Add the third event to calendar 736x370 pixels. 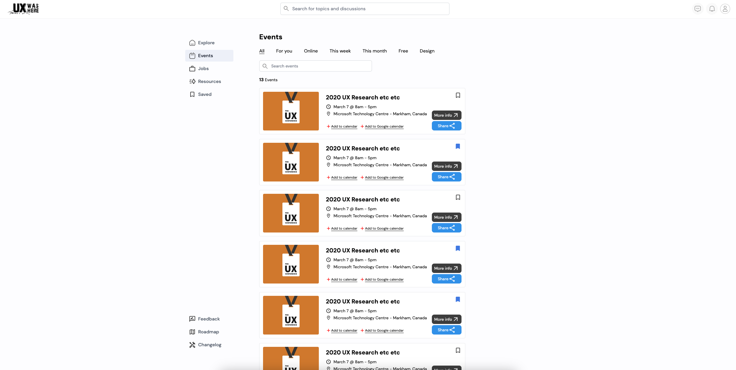click(342, 228)
